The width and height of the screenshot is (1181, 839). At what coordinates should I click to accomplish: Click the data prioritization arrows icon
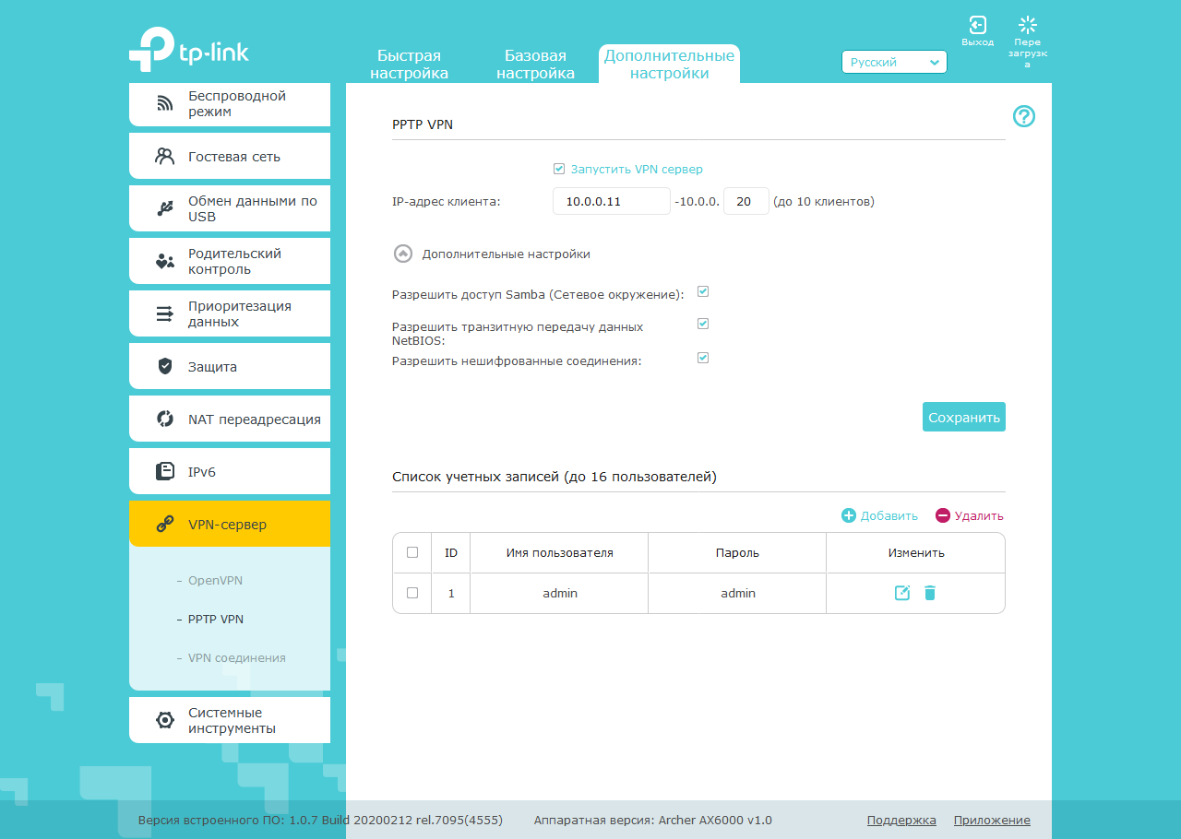click(165, 313)
